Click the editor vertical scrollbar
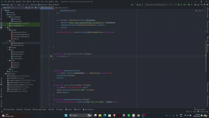Image resolution: width=209 pixels, height=118 pixels. pos(206,57)
